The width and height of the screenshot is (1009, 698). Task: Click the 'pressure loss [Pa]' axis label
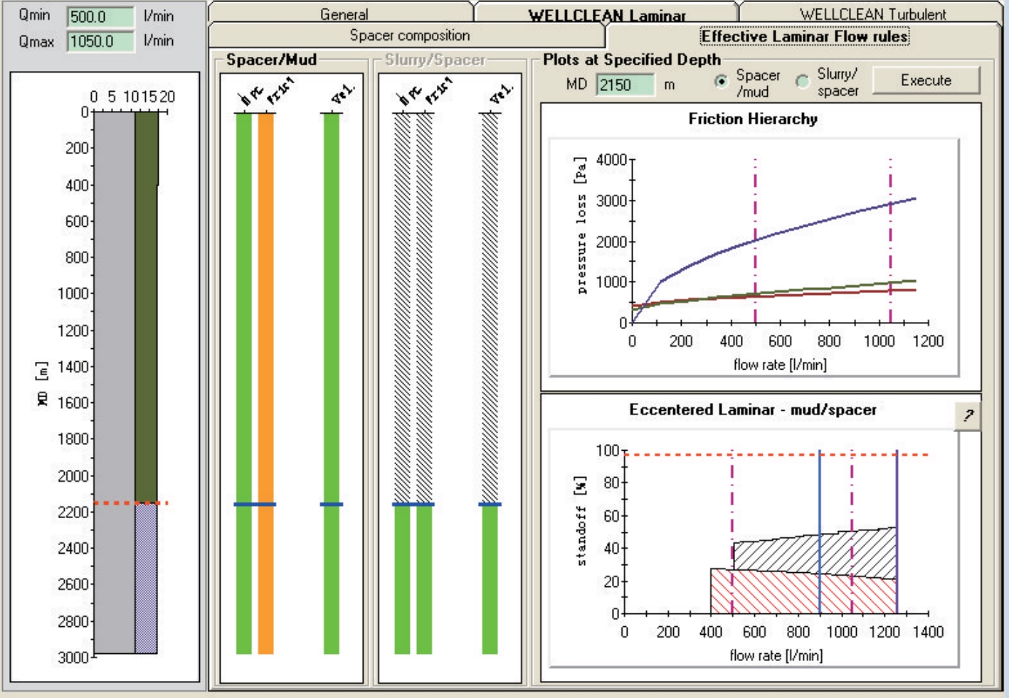[581, 225]
